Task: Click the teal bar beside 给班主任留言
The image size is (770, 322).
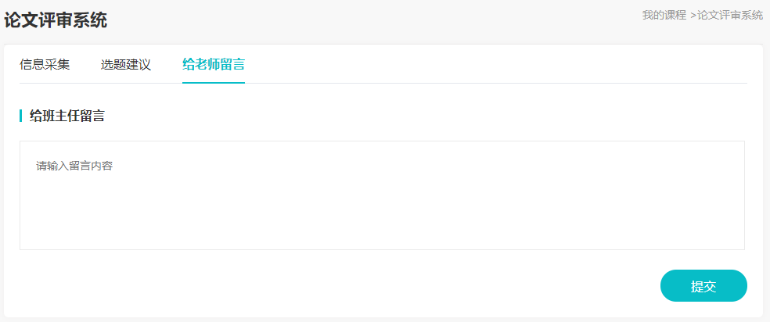Action: pyautogui.click(x=20, y=116)
